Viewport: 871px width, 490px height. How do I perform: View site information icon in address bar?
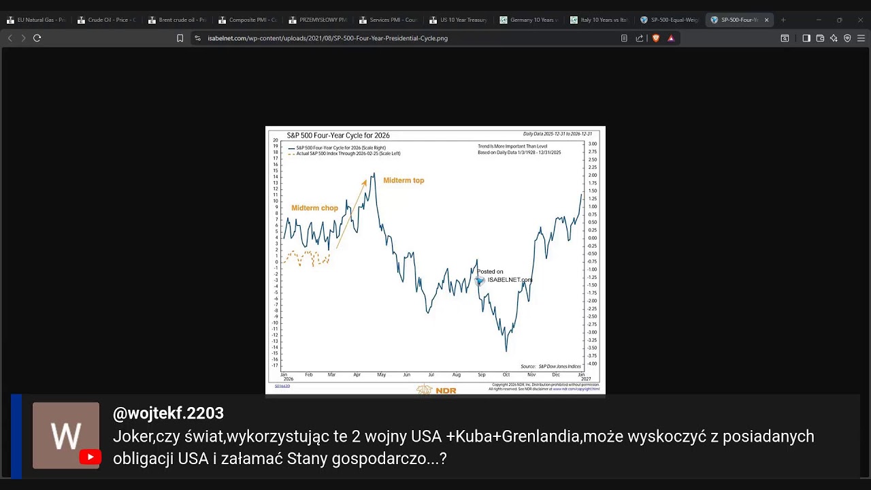coord(197,38)
